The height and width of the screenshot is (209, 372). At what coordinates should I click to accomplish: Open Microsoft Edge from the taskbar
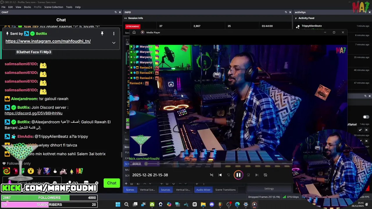pos(237,205)
